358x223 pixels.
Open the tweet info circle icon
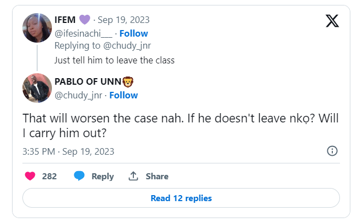332,151
